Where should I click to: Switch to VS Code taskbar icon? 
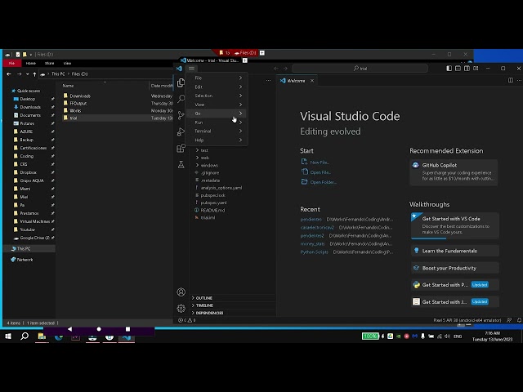coord(127,337)
